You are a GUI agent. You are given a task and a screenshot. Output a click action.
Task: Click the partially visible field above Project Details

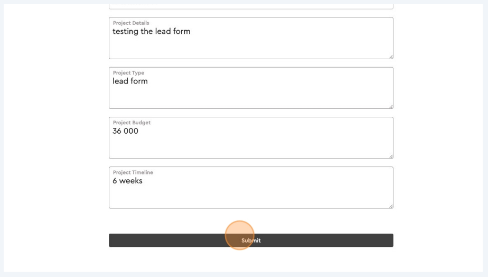coord(251,6)
